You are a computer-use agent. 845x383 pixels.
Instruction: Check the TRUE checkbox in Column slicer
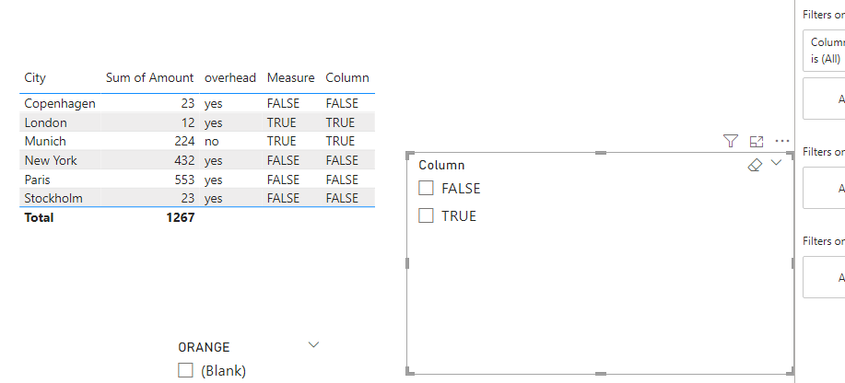point(426,215)
